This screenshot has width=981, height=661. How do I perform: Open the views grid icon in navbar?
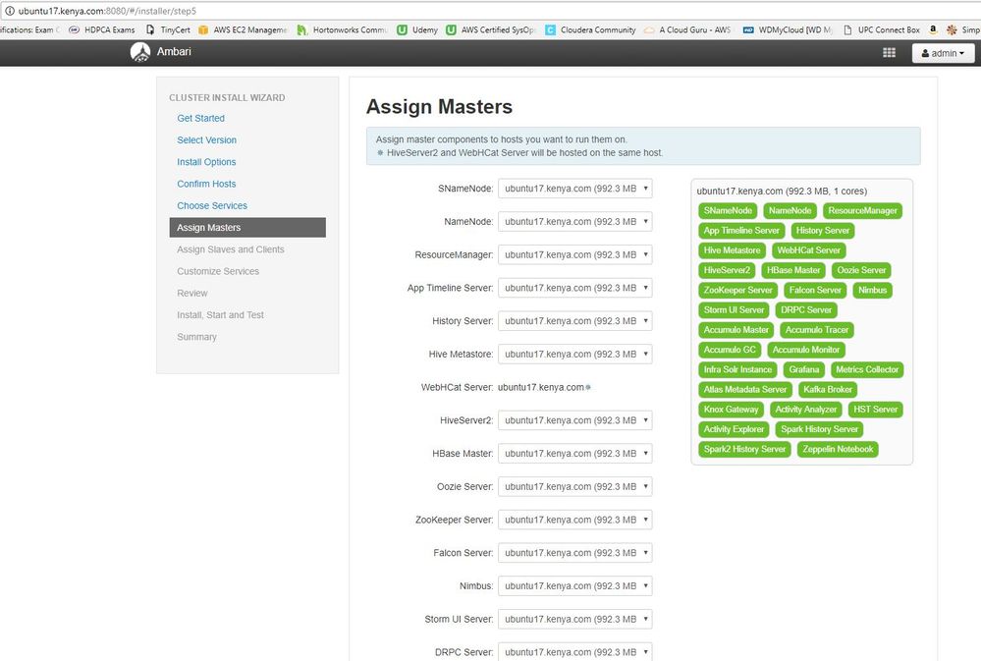click(x=889, y=53)
